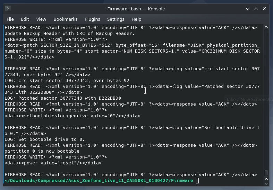This screenshot has width=273, height=190.
Task: Click the 'Take a New Screenshot' faded label
Action: click(249, 100)
